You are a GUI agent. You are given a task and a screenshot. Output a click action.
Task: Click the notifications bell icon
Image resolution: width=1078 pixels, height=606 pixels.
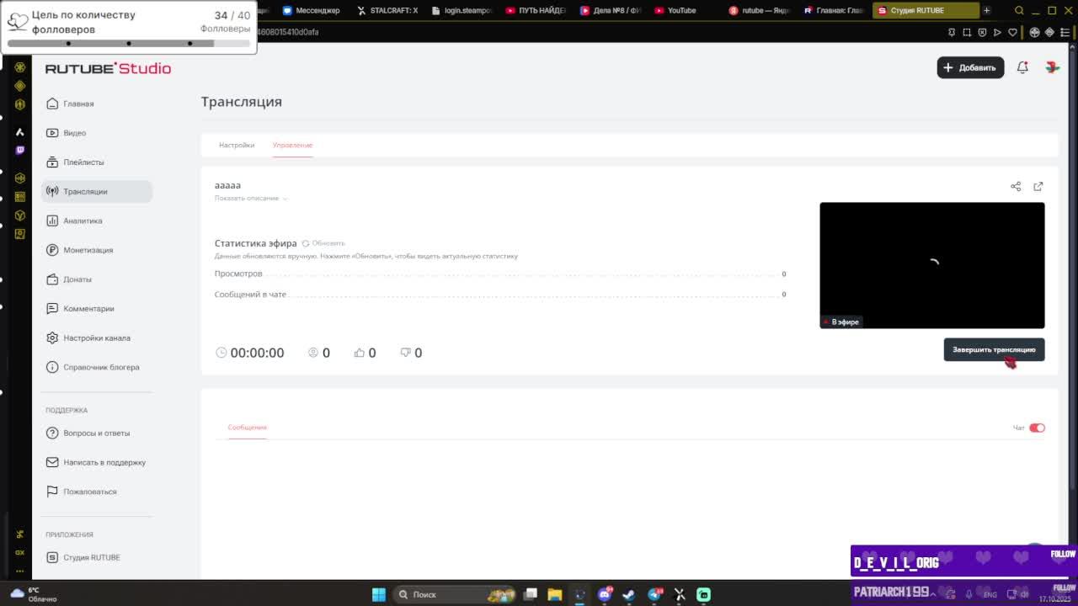(1022, 67)
